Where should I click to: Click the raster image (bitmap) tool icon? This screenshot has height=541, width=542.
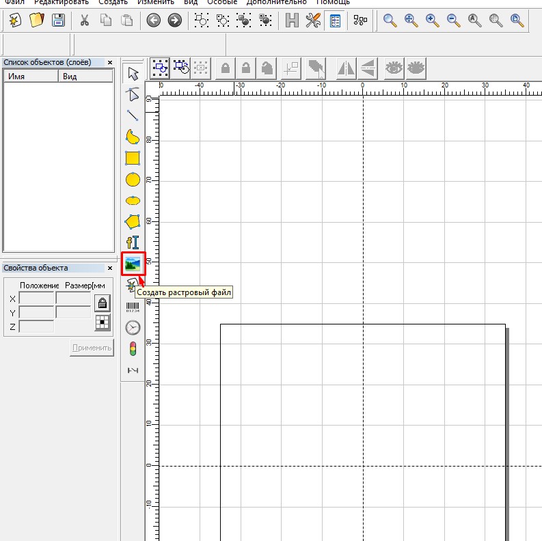(133, 264)
